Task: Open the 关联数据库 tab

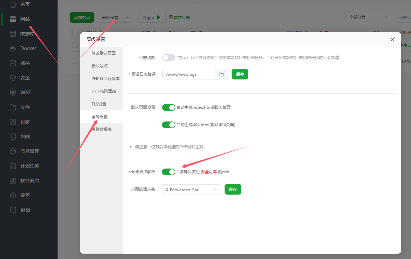Action: (102, 129)
